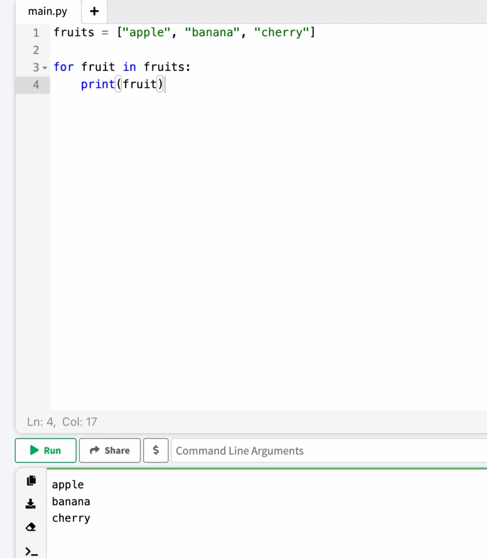This screenshot has height=558, width=487.
Task: Click the word "fruits" on line 1
Action: [73, 32]
